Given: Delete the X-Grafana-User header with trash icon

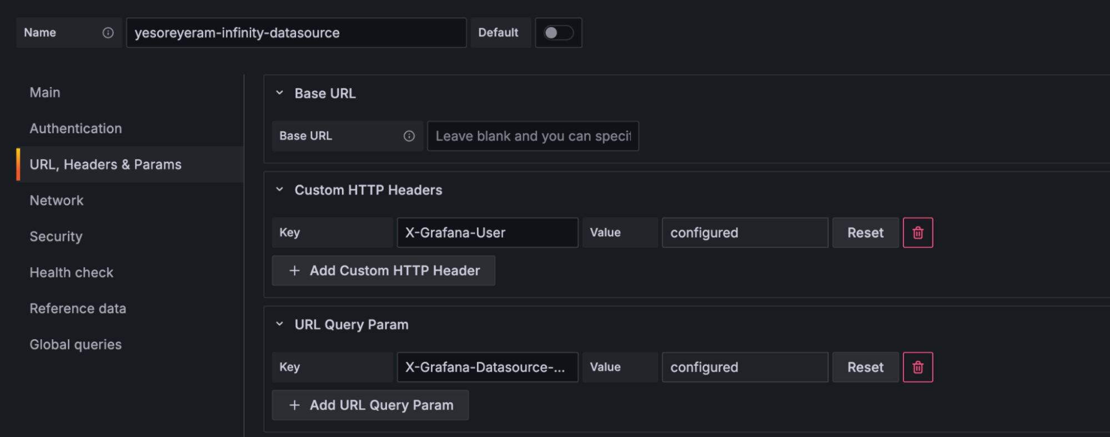Looking at the screenshot, I should pos(918,233).
